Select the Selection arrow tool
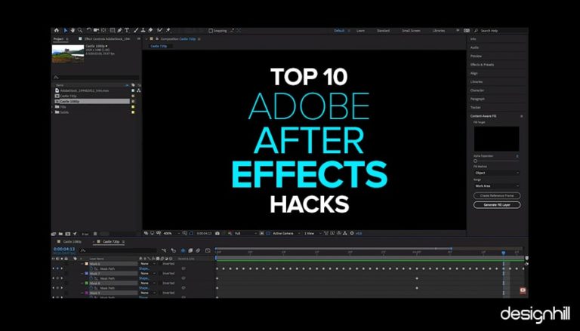The image size is (580, 331). tap(66, 30)
